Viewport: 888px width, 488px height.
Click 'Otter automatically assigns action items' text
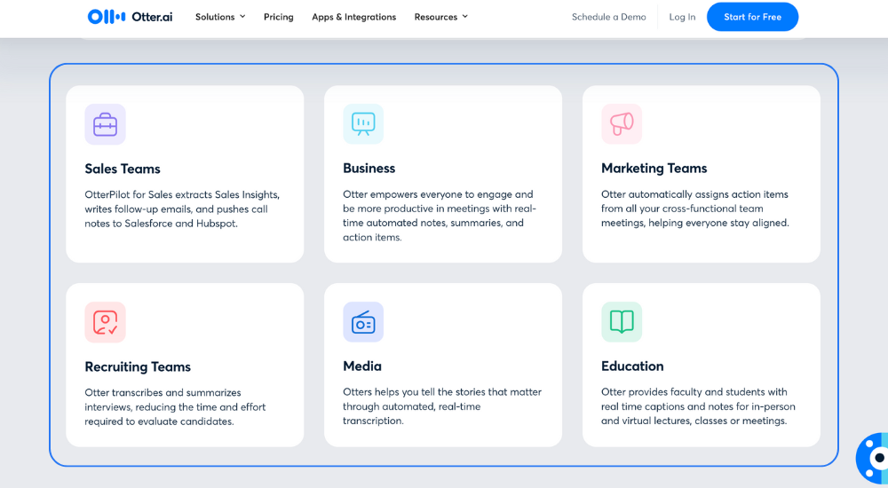click(x=695, y=209)
